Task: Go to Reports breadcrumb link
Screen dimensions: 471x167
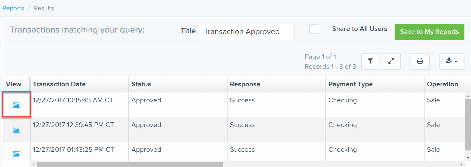Action: 13,8
